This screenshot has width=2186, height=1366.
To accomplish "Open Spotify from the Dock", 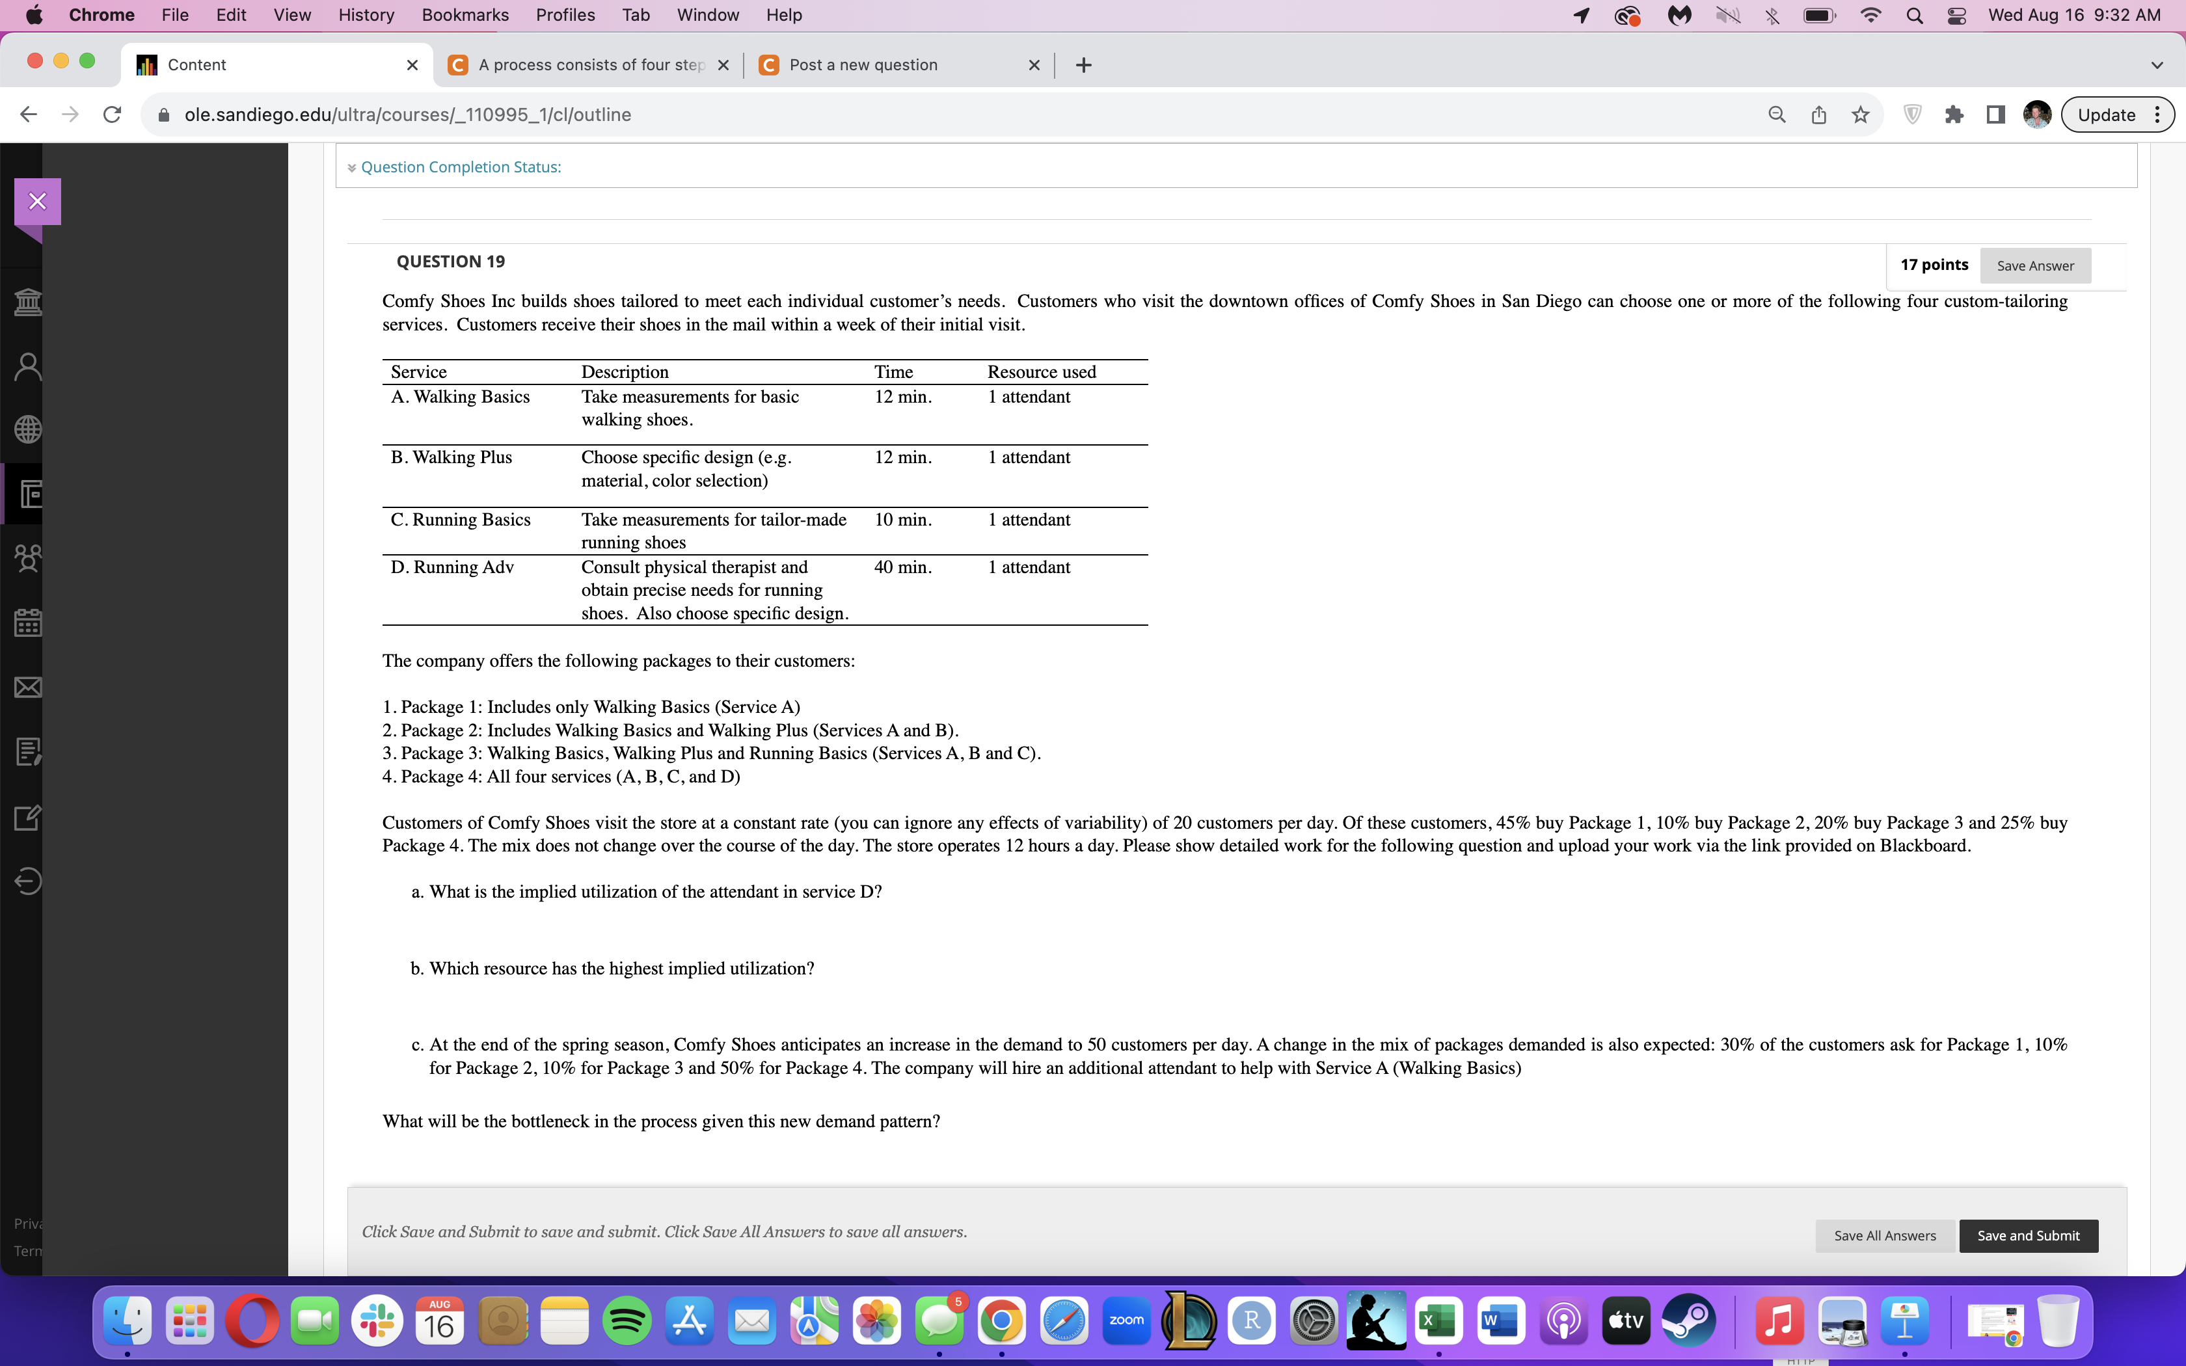I will (627, 1322).
